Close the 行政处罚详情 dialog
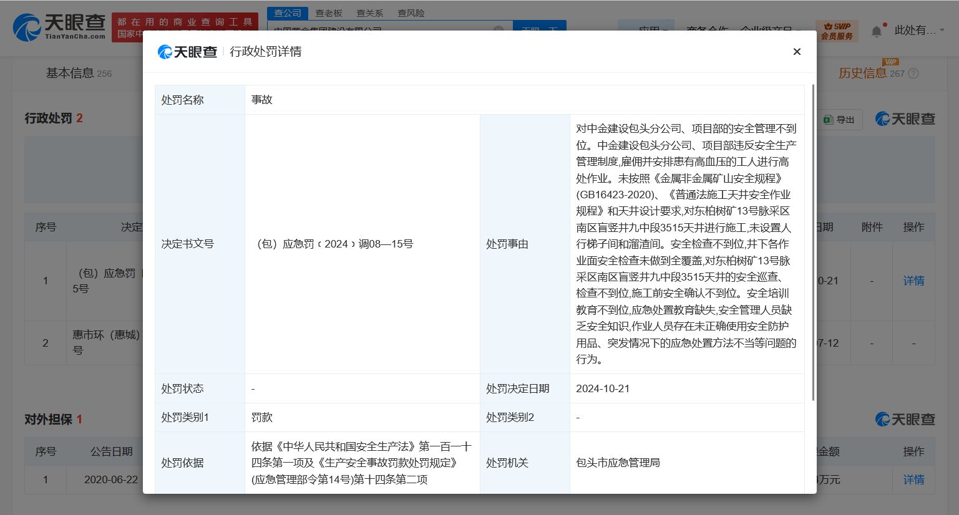 tap(797, 52)
